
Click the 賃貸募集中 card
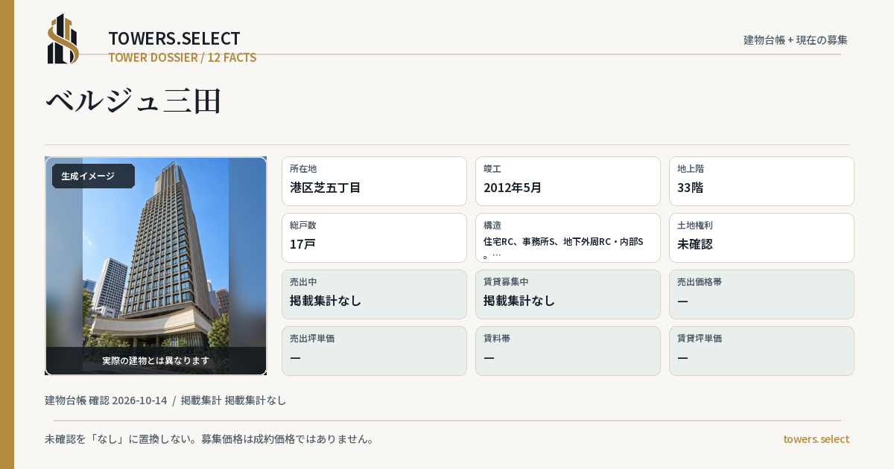pos(568,294)
